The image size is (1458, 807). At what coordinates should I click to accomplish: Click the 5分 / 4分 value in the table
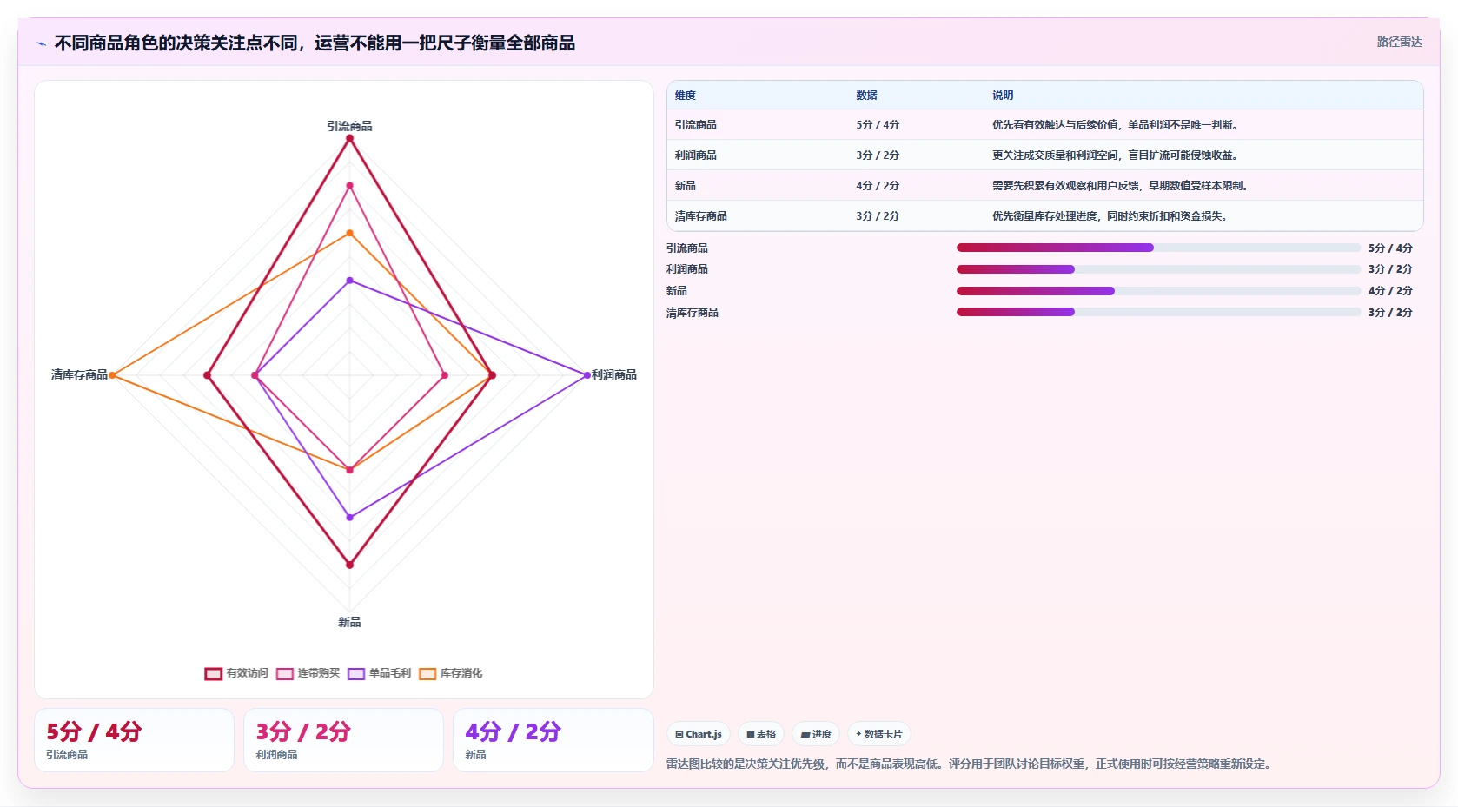(x=878, y=125)
